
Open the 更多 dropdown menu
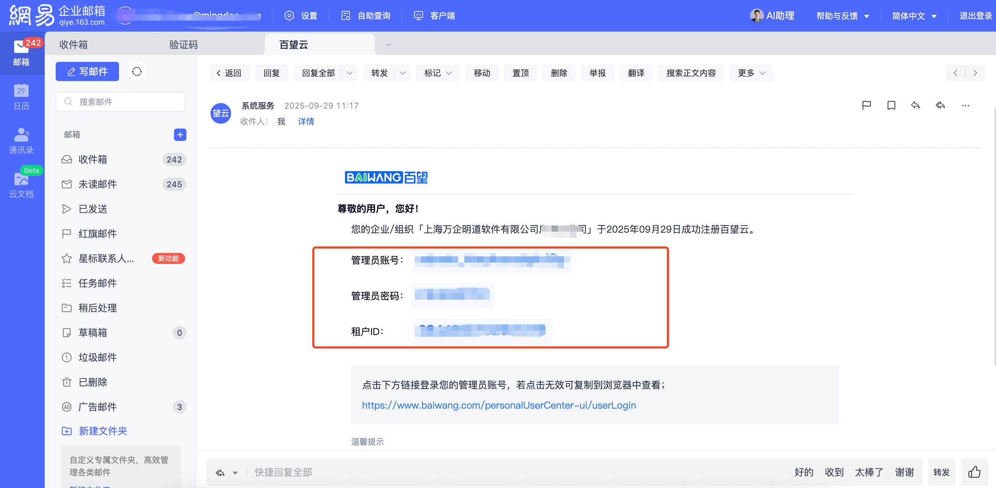tap(751, 73)
